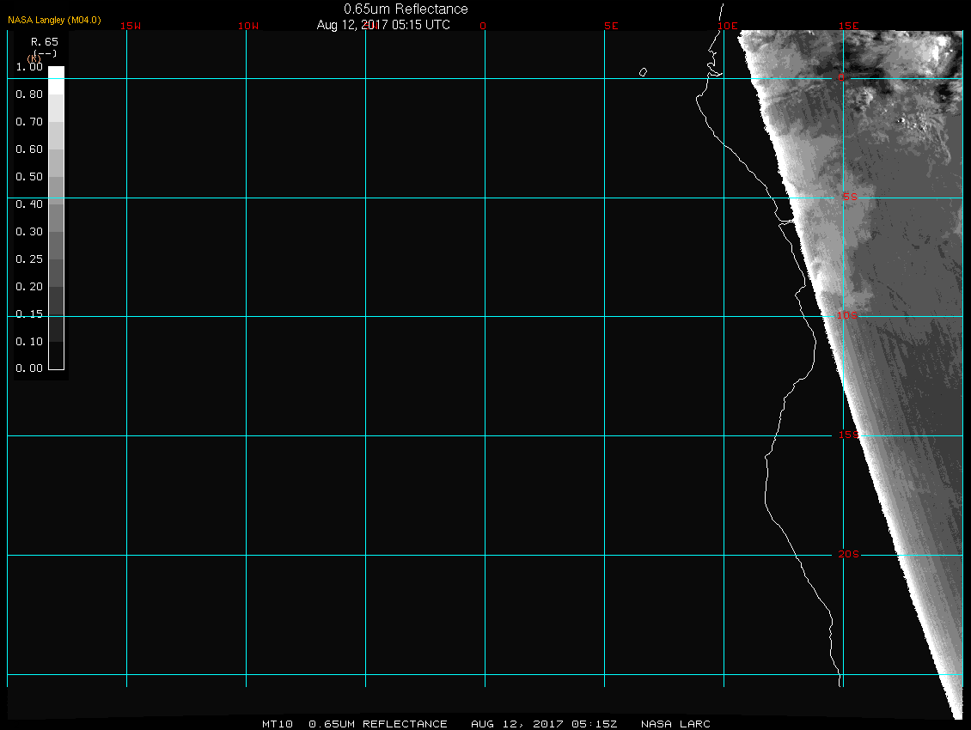Click the 5S latitude label
971x730 pixels.
pos(849,198)
